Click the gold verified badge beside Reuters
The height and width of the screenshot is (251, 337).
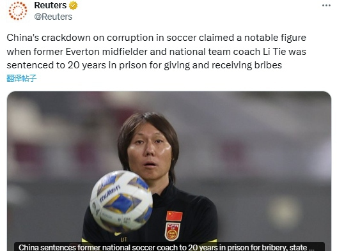(x=73, y=6)
